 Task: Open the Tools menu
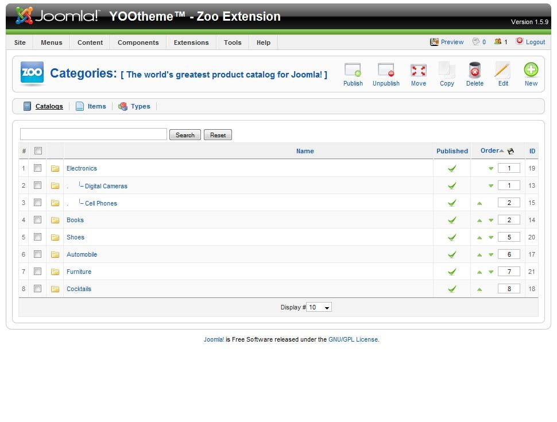pos(233,42)
